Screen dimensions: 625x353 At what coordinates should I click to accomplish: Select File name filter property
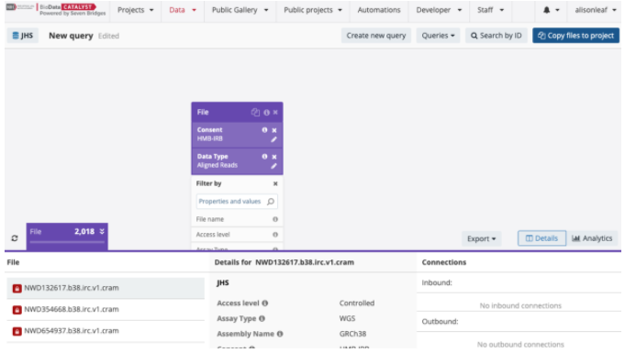[x=237, y=219]
